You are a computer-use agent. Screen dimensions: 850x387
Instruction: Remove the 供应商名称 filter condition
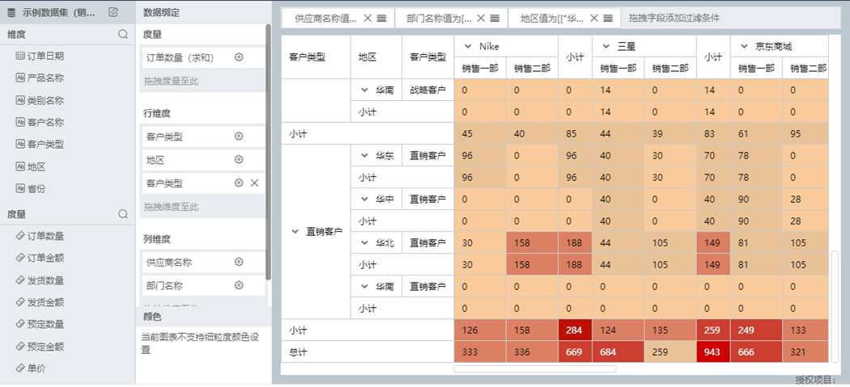368,18
